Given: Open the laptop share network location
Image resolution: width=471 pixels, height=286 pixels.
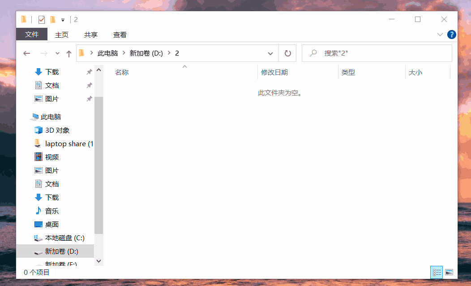Looking at the screenshot, I should coord(69,144).
